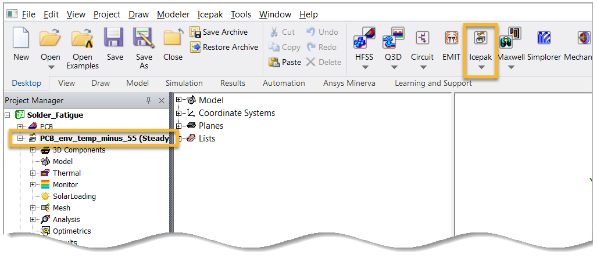The height and width of the screenshot is (269, 597).
Task: Insert an HFSS design
Action: (x=364, y=38)
